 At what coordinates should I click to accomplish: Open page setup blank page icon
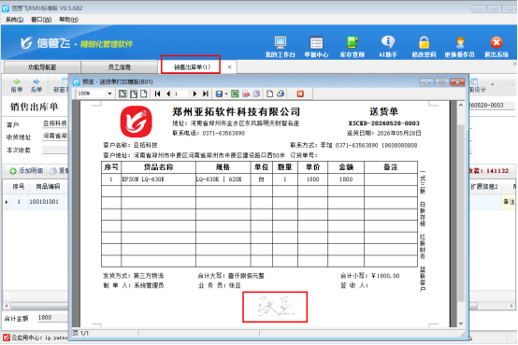pyautogui.click(x=269, y=93)
